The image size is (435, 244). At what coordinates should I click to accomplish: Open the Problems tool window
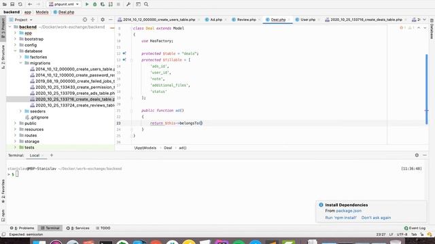22,228
